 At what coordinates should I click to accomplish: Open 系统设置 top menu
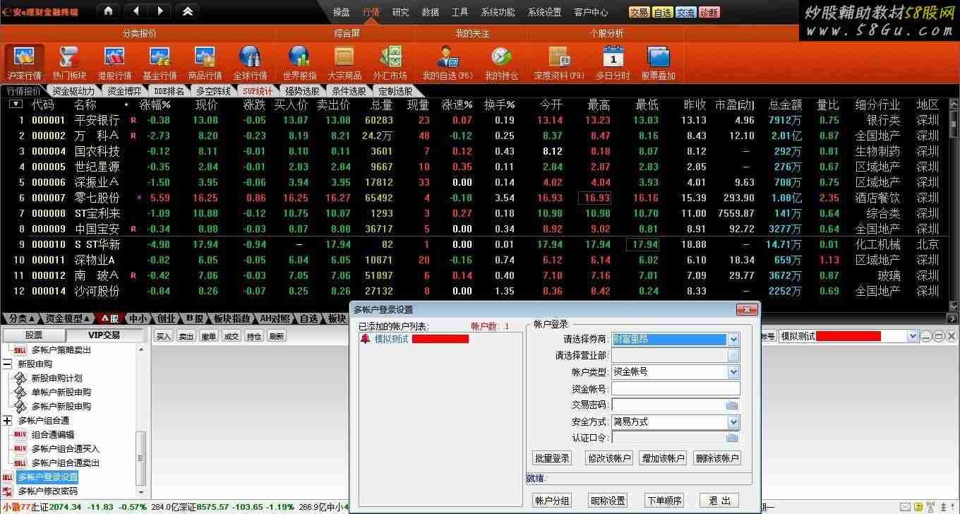[x=544, y=12]
